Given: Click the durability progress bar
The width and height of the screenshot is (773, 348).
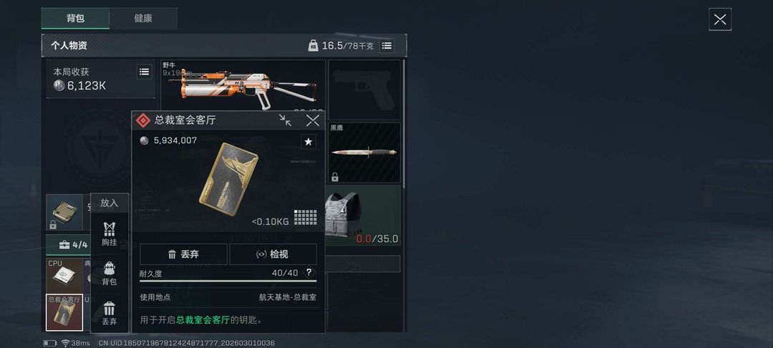Looking at the screenshot, I should tap(228, 281).
